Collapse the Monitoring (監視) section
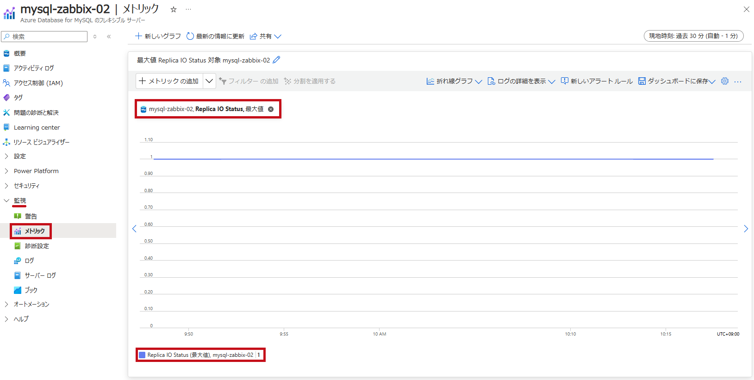Image resolution: width=754 pixels, height=380 pixels. coord(19,200)
